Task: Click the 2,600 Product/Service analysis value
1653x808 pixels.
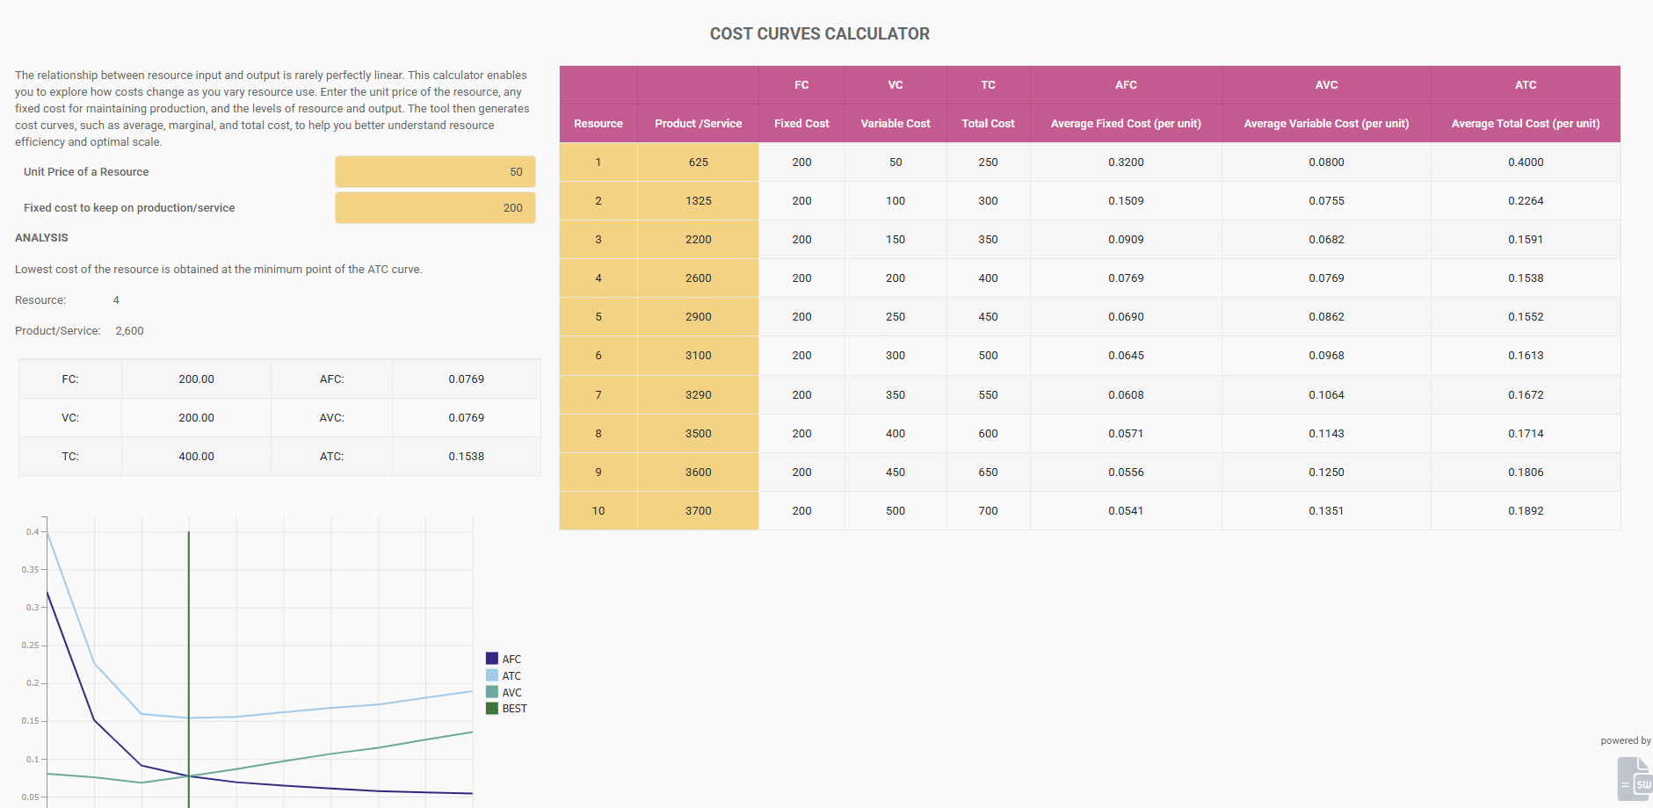Action: 129,331
